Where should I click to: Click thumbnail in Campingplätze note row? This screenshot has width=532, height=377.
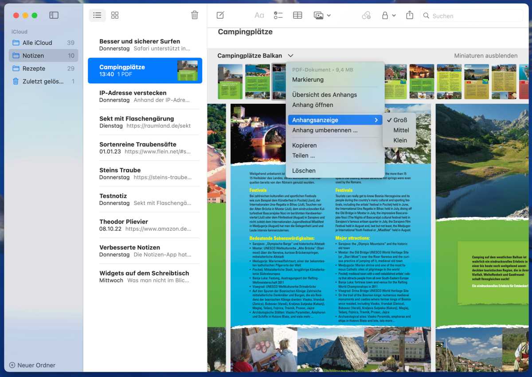point(188,71)
